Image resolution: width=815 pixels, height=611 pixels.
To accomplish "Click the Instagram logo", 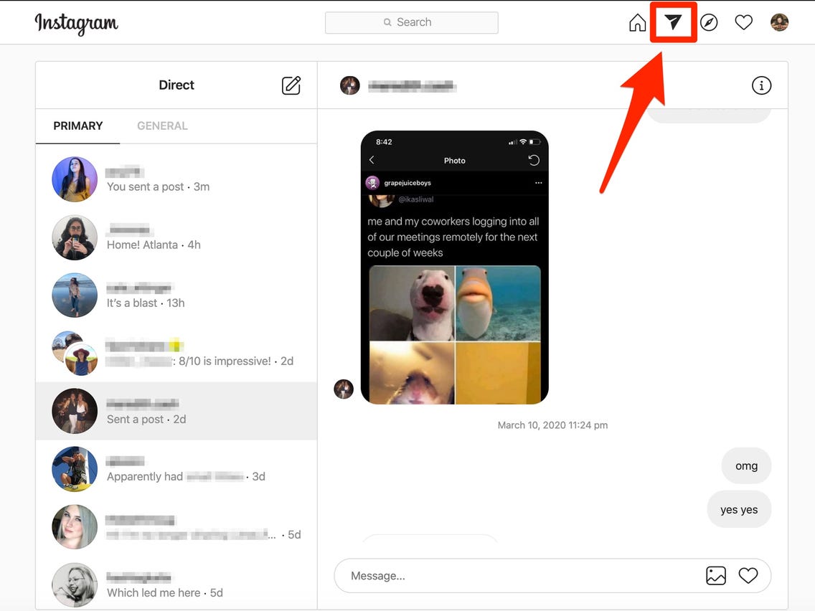I will point(76,24).
